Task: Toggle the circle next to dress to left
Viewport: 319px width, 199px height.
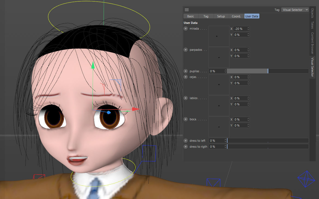Action: pos(186,141)
